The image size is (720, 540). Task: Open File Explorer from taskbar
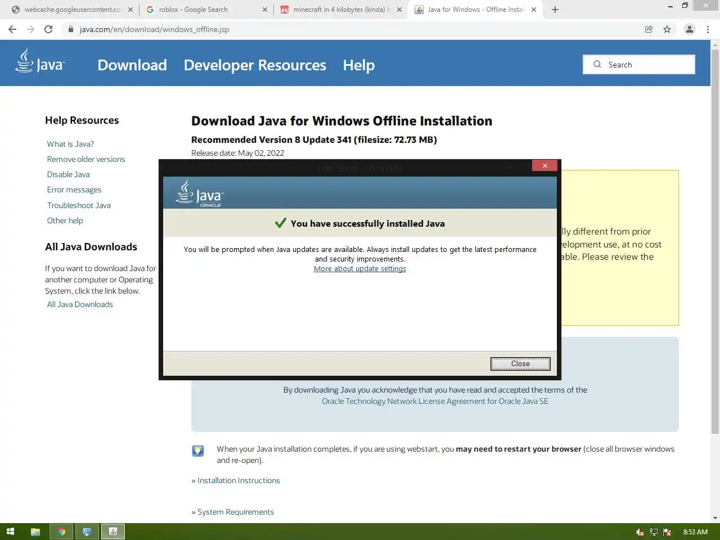pyautogui.click(x=35, y=532)
